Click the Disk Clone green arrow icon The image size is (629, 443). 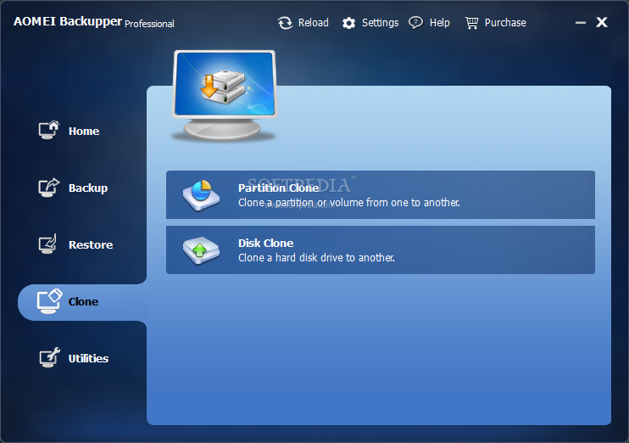point(201,250)
